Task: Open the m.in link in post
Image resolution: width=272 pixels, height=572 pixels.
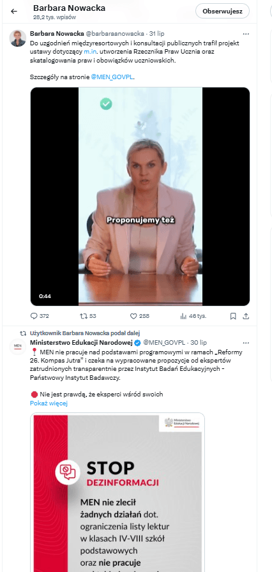Action: point(89,52)
